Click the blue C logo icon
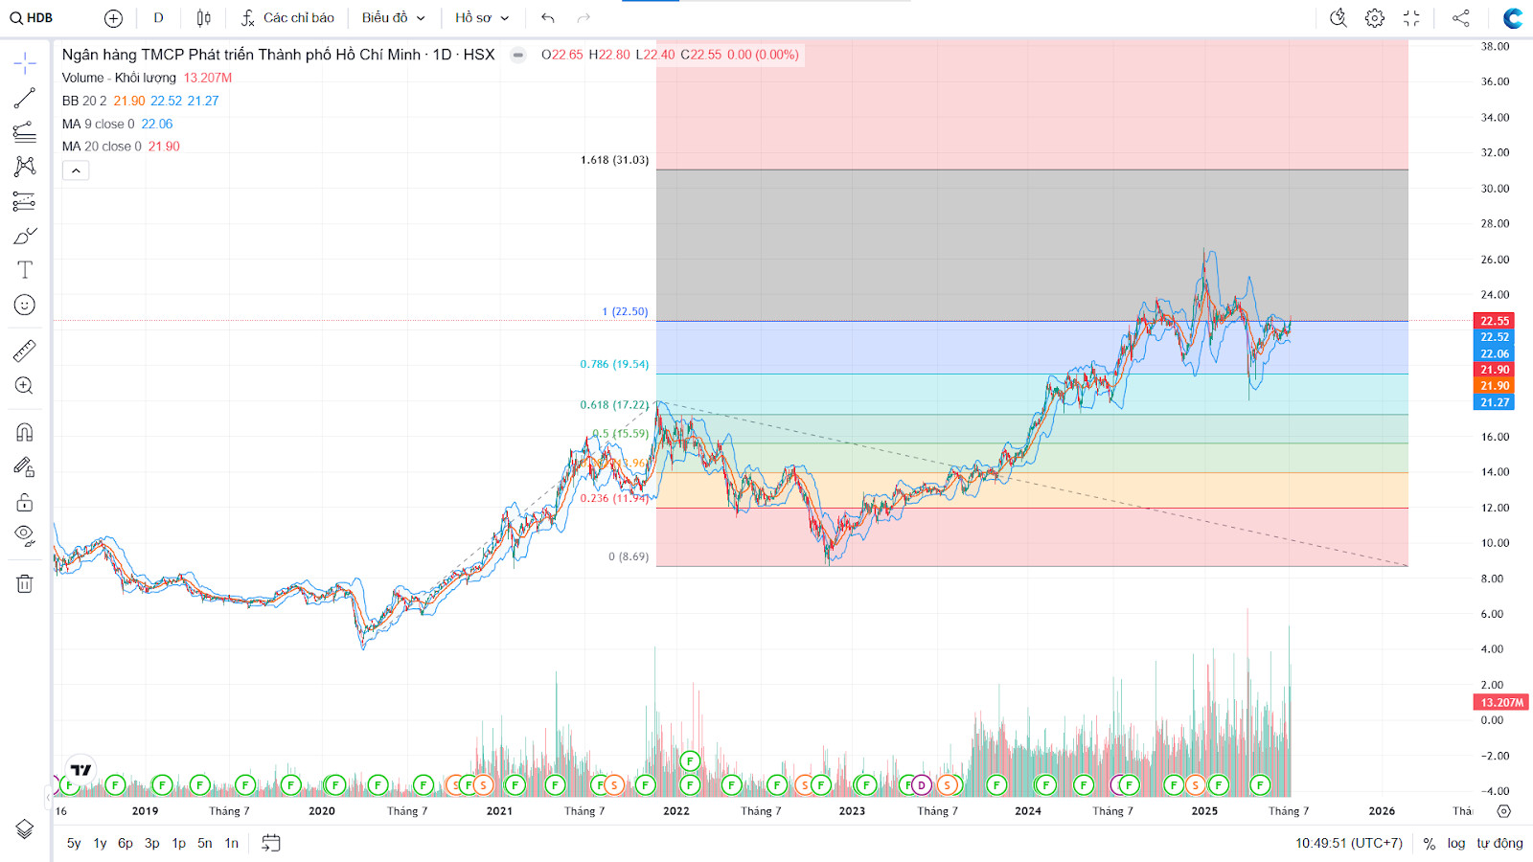 coord(1513,18)
